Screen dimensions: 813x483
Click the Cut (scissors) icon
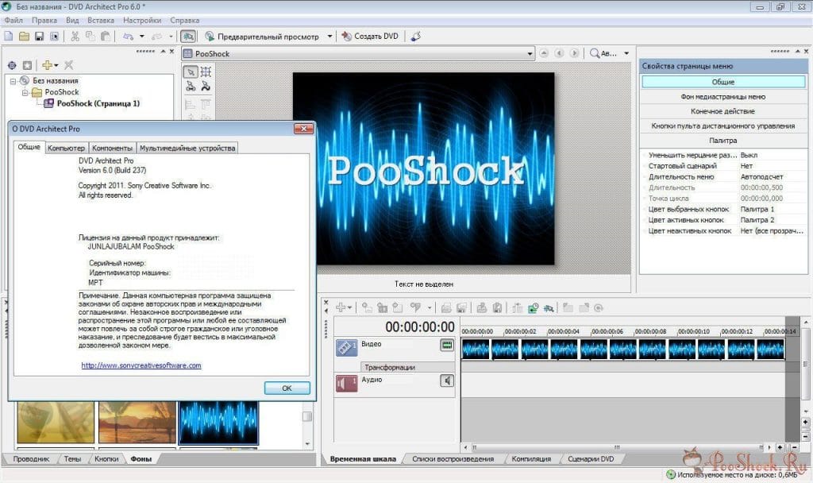pyautogui.click(x=73, y=36)
